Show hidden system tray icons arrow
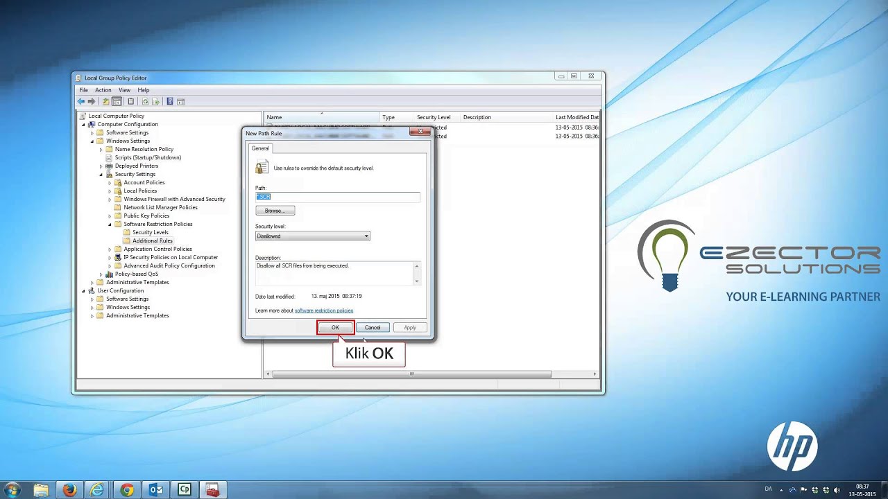888x499 pixels. 781,490
